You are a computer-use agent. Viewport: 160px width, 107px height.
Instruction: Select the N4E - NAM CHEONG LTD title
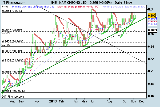coord(69,2)
